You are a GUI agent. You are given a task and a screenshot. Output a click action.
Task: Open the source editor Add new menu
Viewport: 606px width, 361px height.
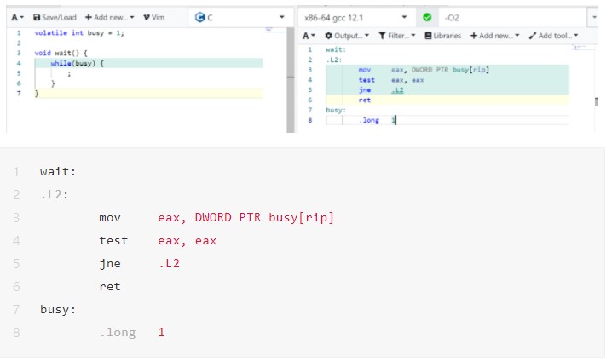point(109,17)
